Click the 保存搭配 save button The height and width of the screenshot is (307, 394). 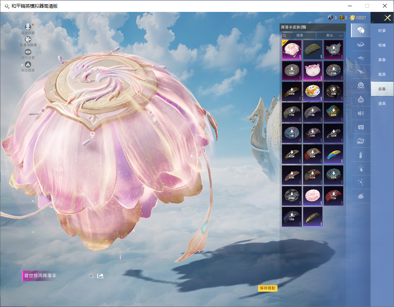pos(267,288)
